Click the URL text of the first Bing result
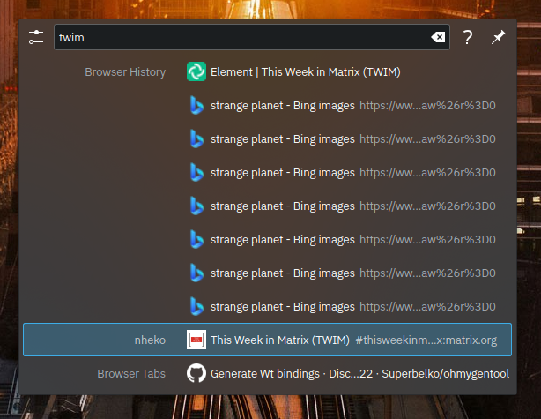541x419 pixels. pos(427,106)
